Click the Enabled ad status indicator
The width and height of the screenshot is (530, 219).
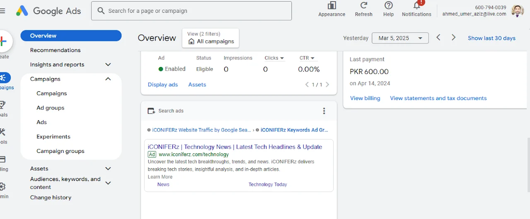tap(172, 69)
